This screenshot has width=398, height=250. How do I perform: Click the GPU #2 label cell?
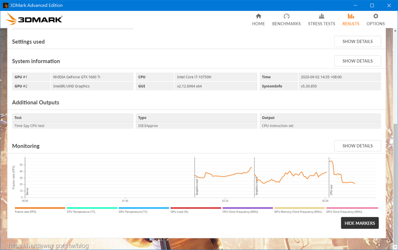coord(31,86)
